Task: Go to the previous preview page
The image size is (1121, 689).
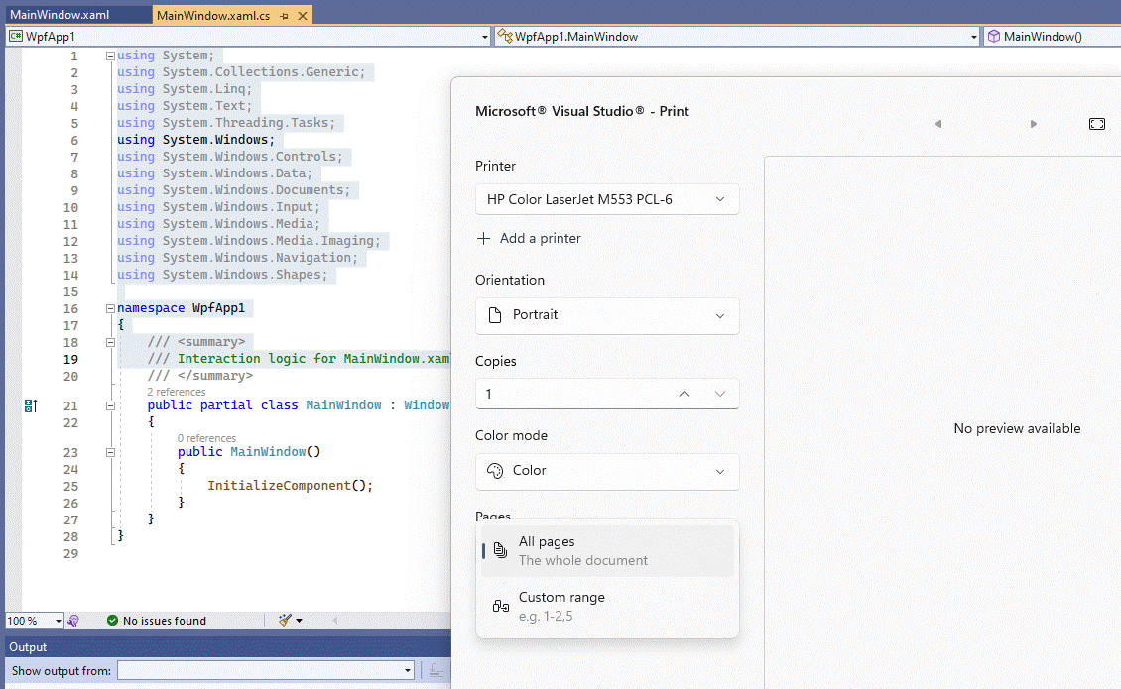Action: pos(938,124)
